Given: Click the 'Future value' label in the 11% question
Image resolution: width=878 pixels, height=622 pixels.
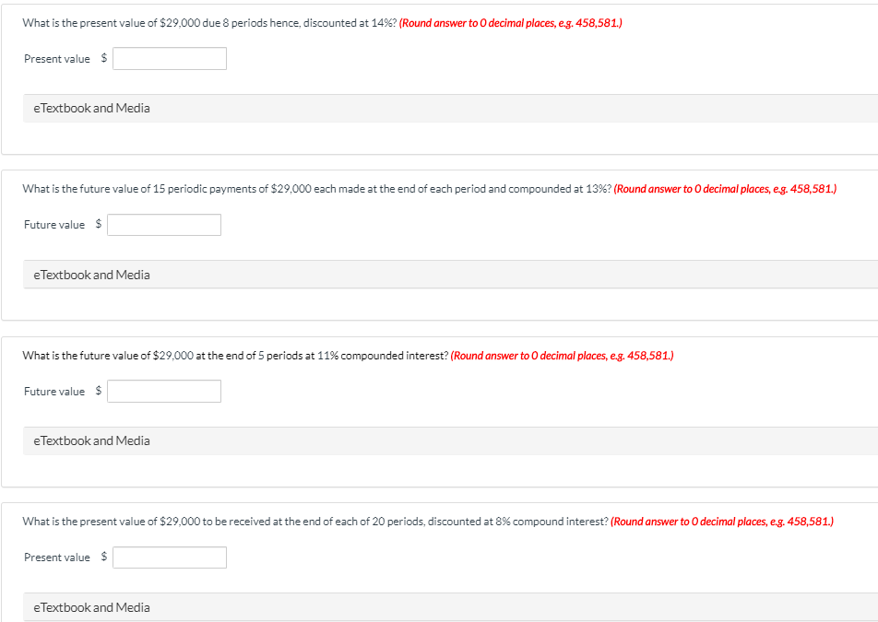Looking at the screenshot, I should [54, 392].
